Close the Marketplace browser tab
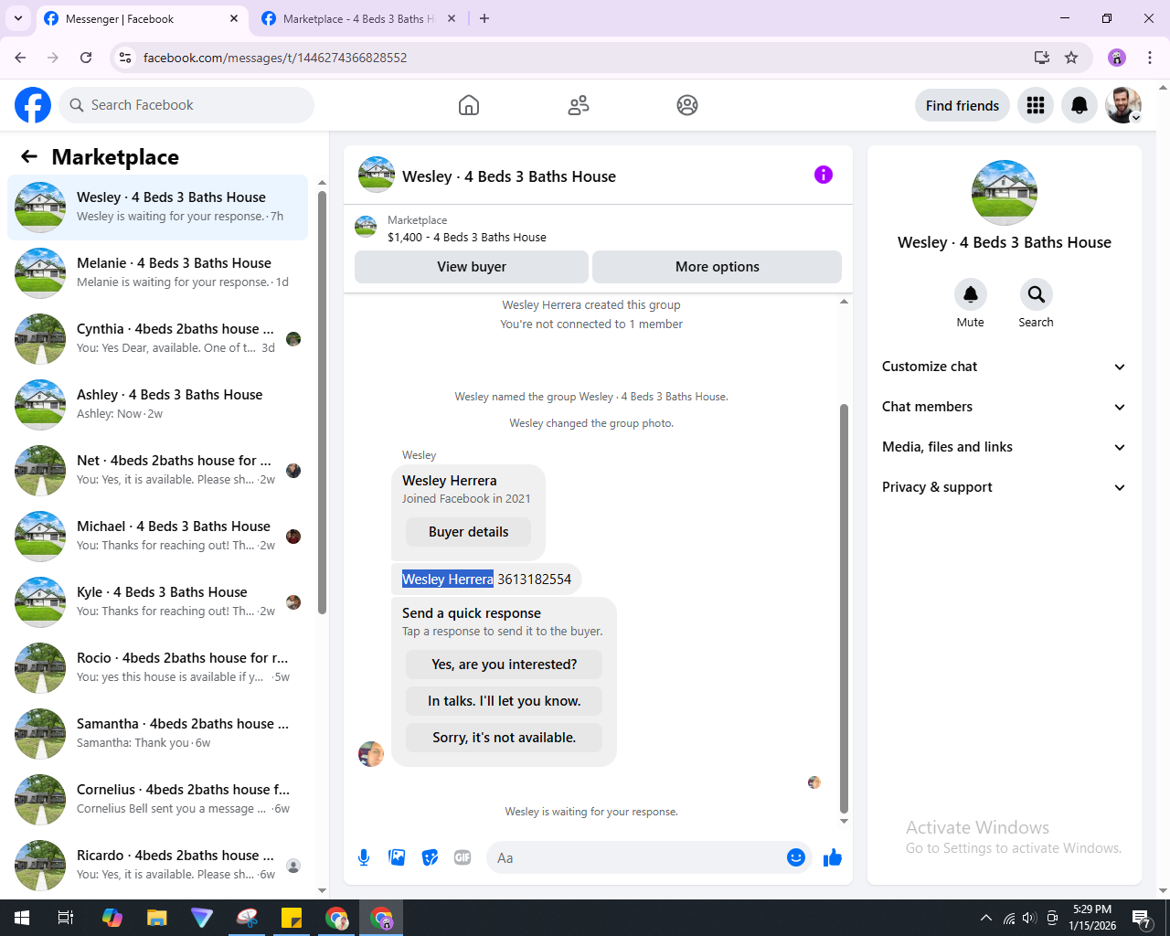This screenshot has height=936, width=1170. 452,18
